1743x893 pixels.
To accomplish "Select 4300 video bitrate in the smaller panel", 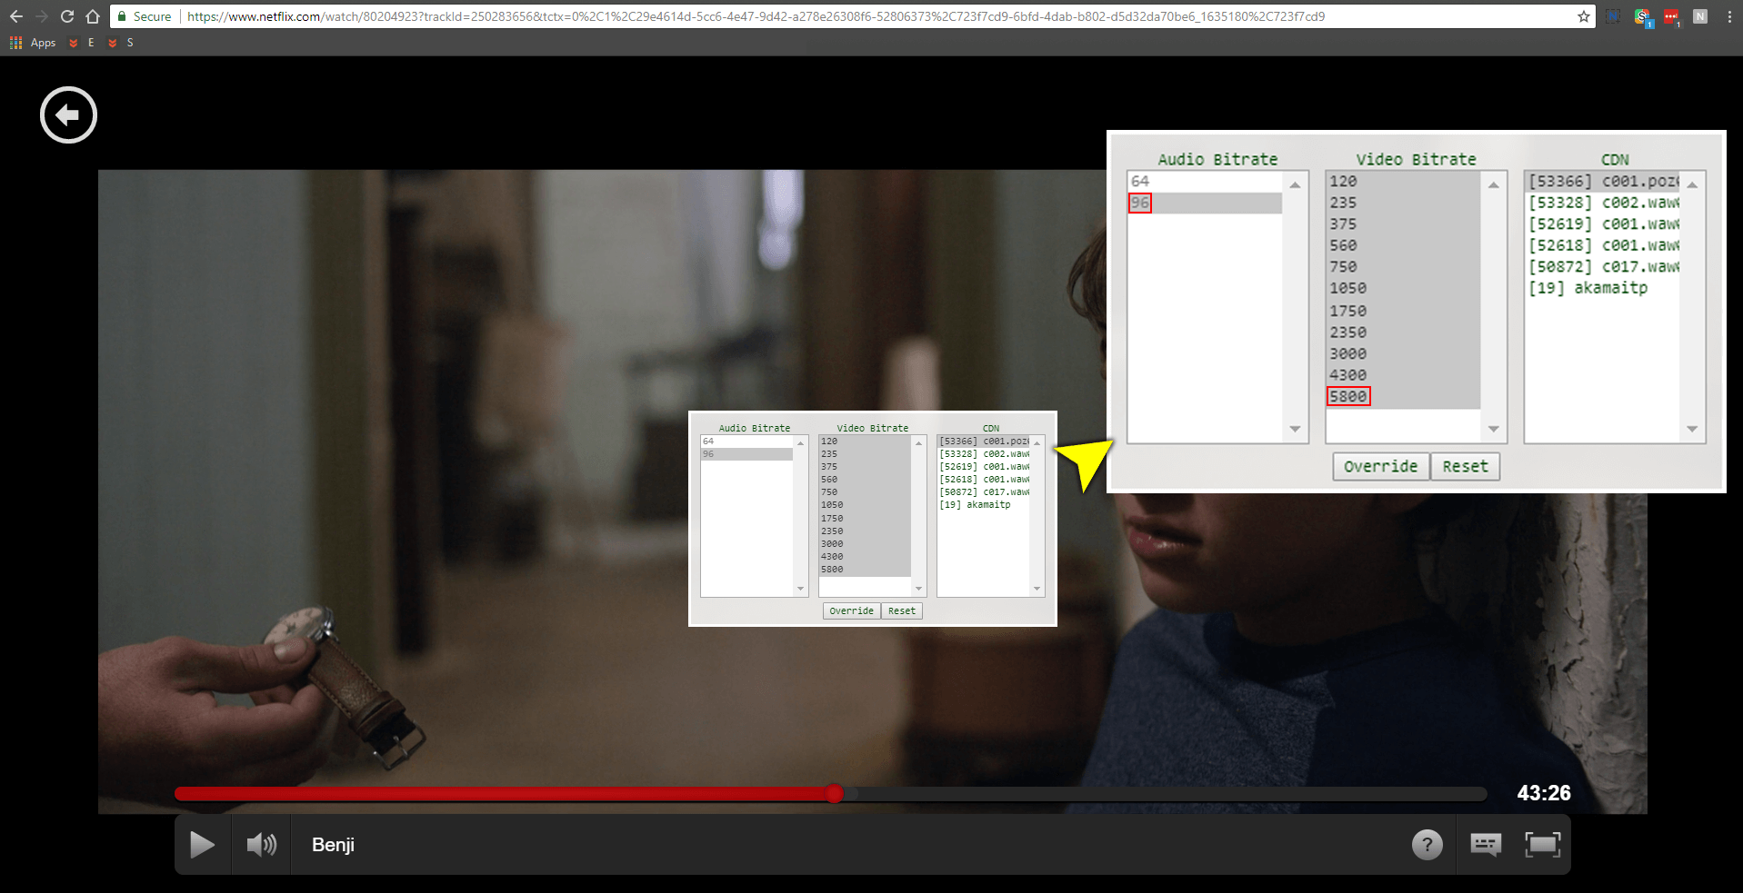I will 865,557.
